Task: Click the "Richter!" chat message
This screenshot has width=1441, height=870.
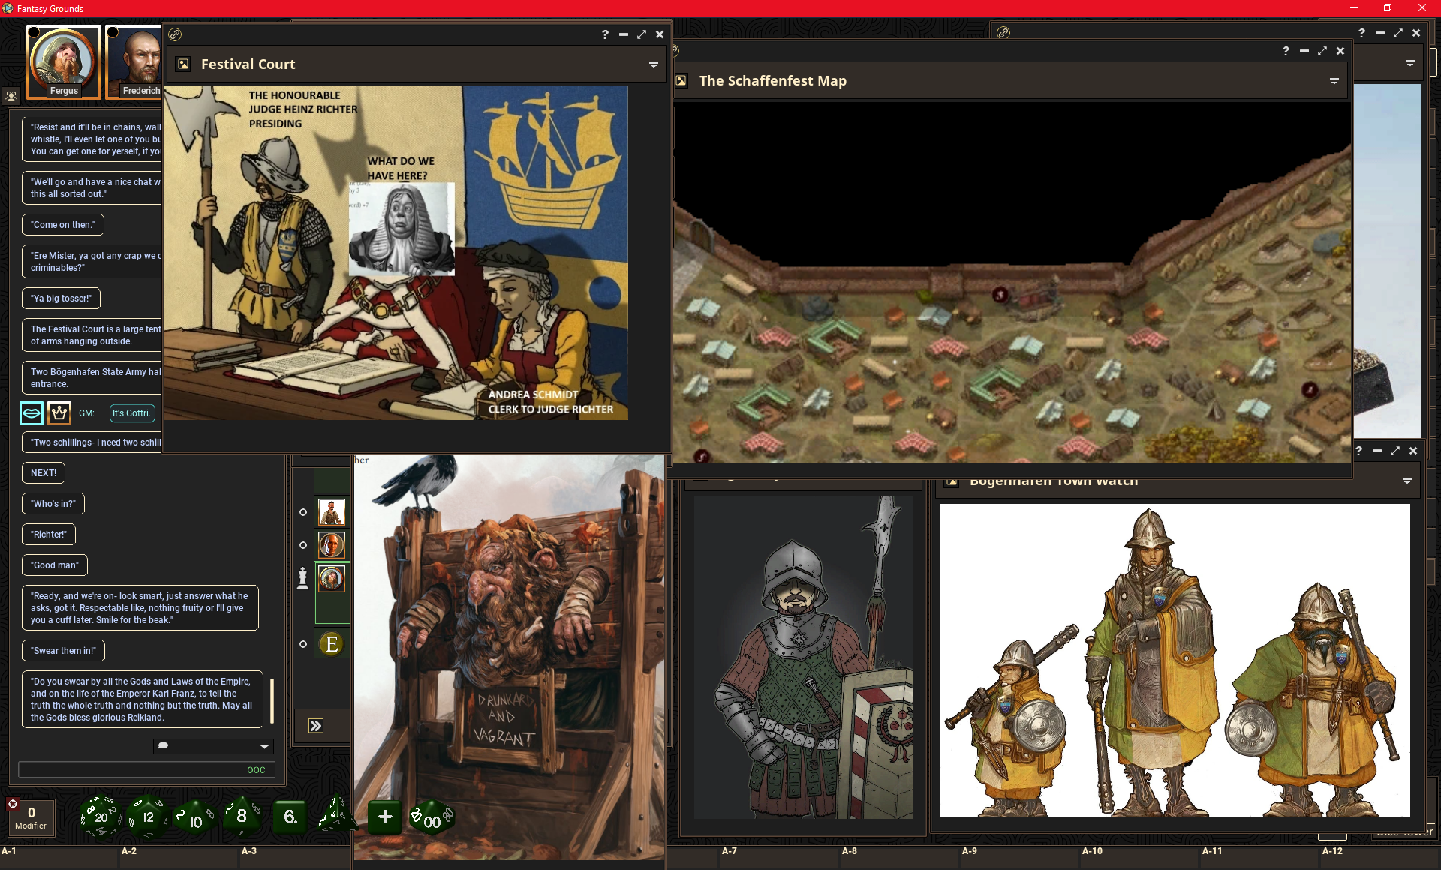Action: coord(49,535)
